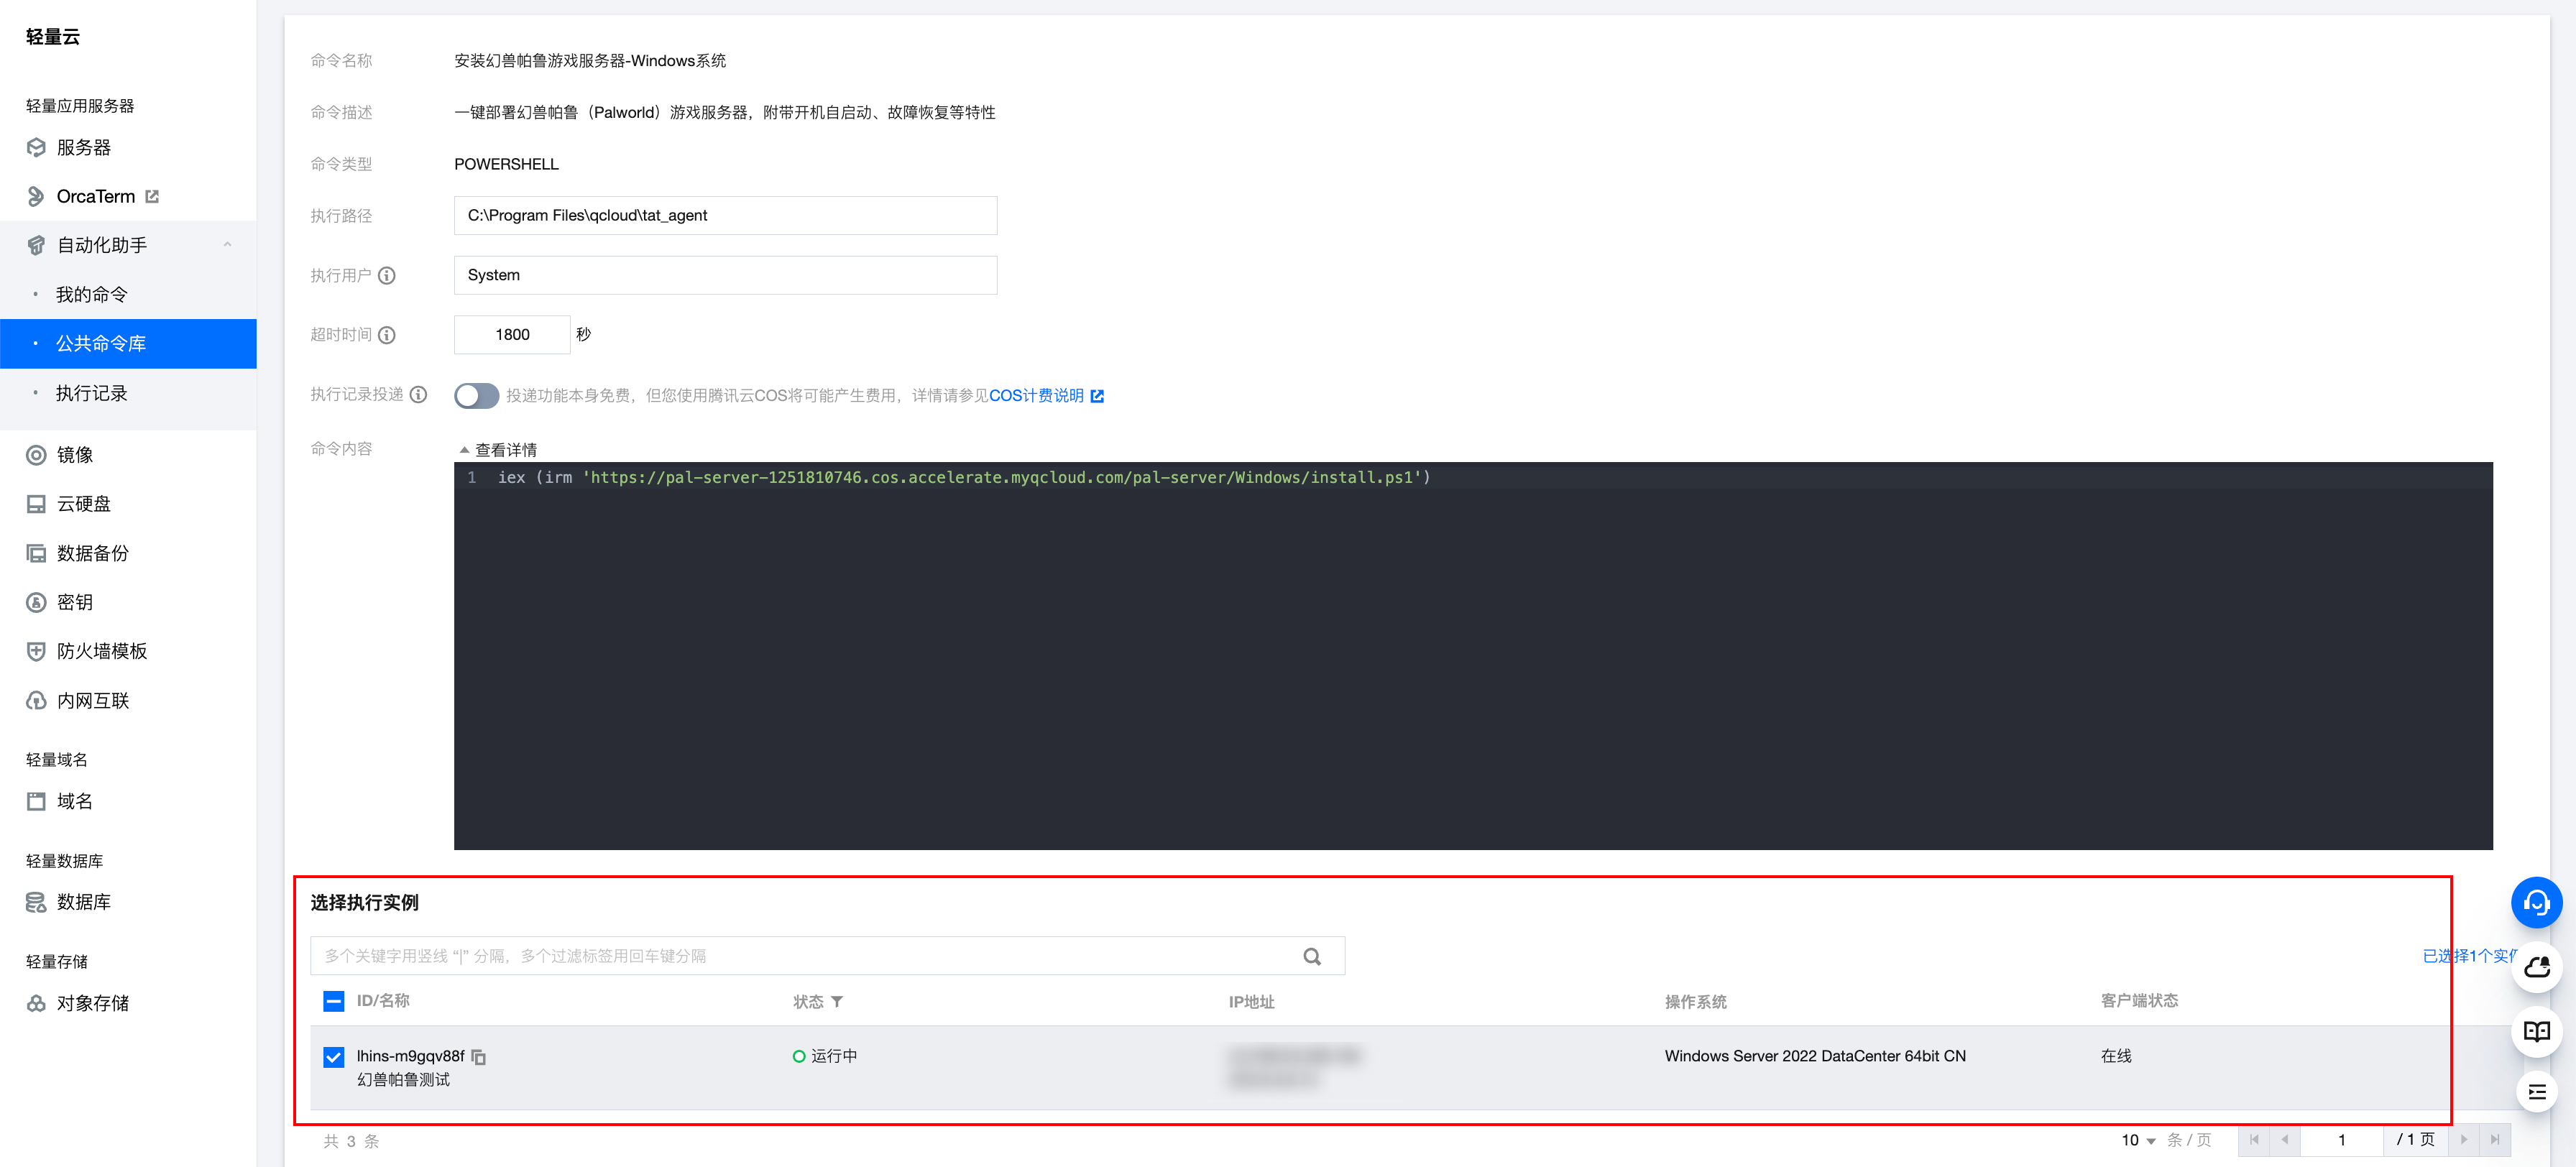Toggle the select-all header checkbox

[334, 1001]
